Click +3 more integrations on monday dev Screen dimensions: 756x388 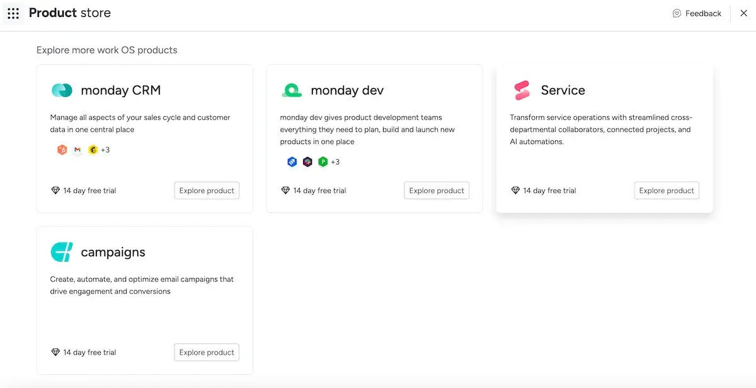tap(335, 162)
